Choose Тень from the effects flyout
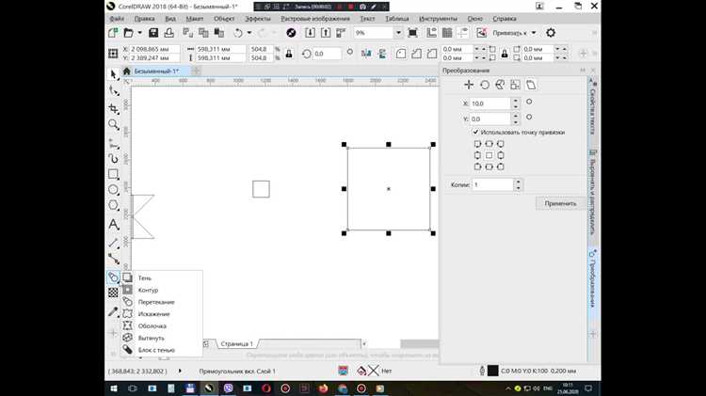The height and width of the screenshot is (396, 706). [x=161, y=278]
